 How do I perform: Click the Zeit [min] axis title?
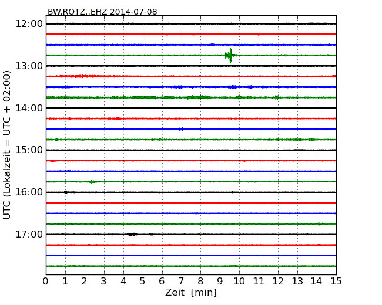[x=191, y=292]
